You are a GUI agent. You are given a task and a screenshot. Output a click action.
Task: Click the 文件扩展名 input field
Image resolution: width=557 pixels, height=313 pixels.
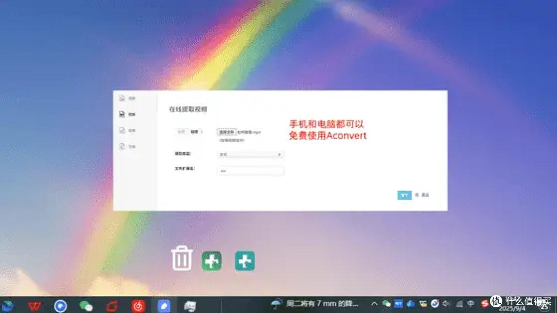pyautogui.click(x=251, y=170)
